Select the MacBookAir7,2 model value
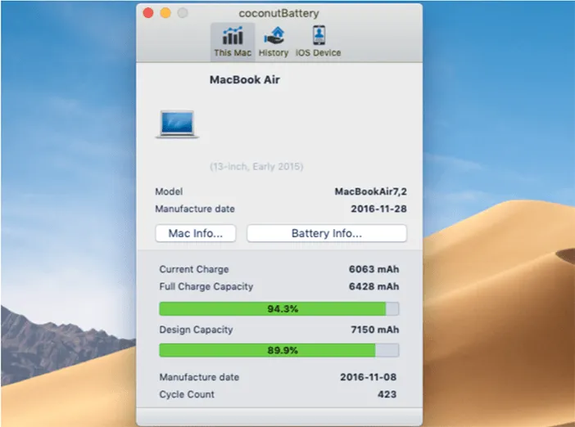 tap(370, 191)
